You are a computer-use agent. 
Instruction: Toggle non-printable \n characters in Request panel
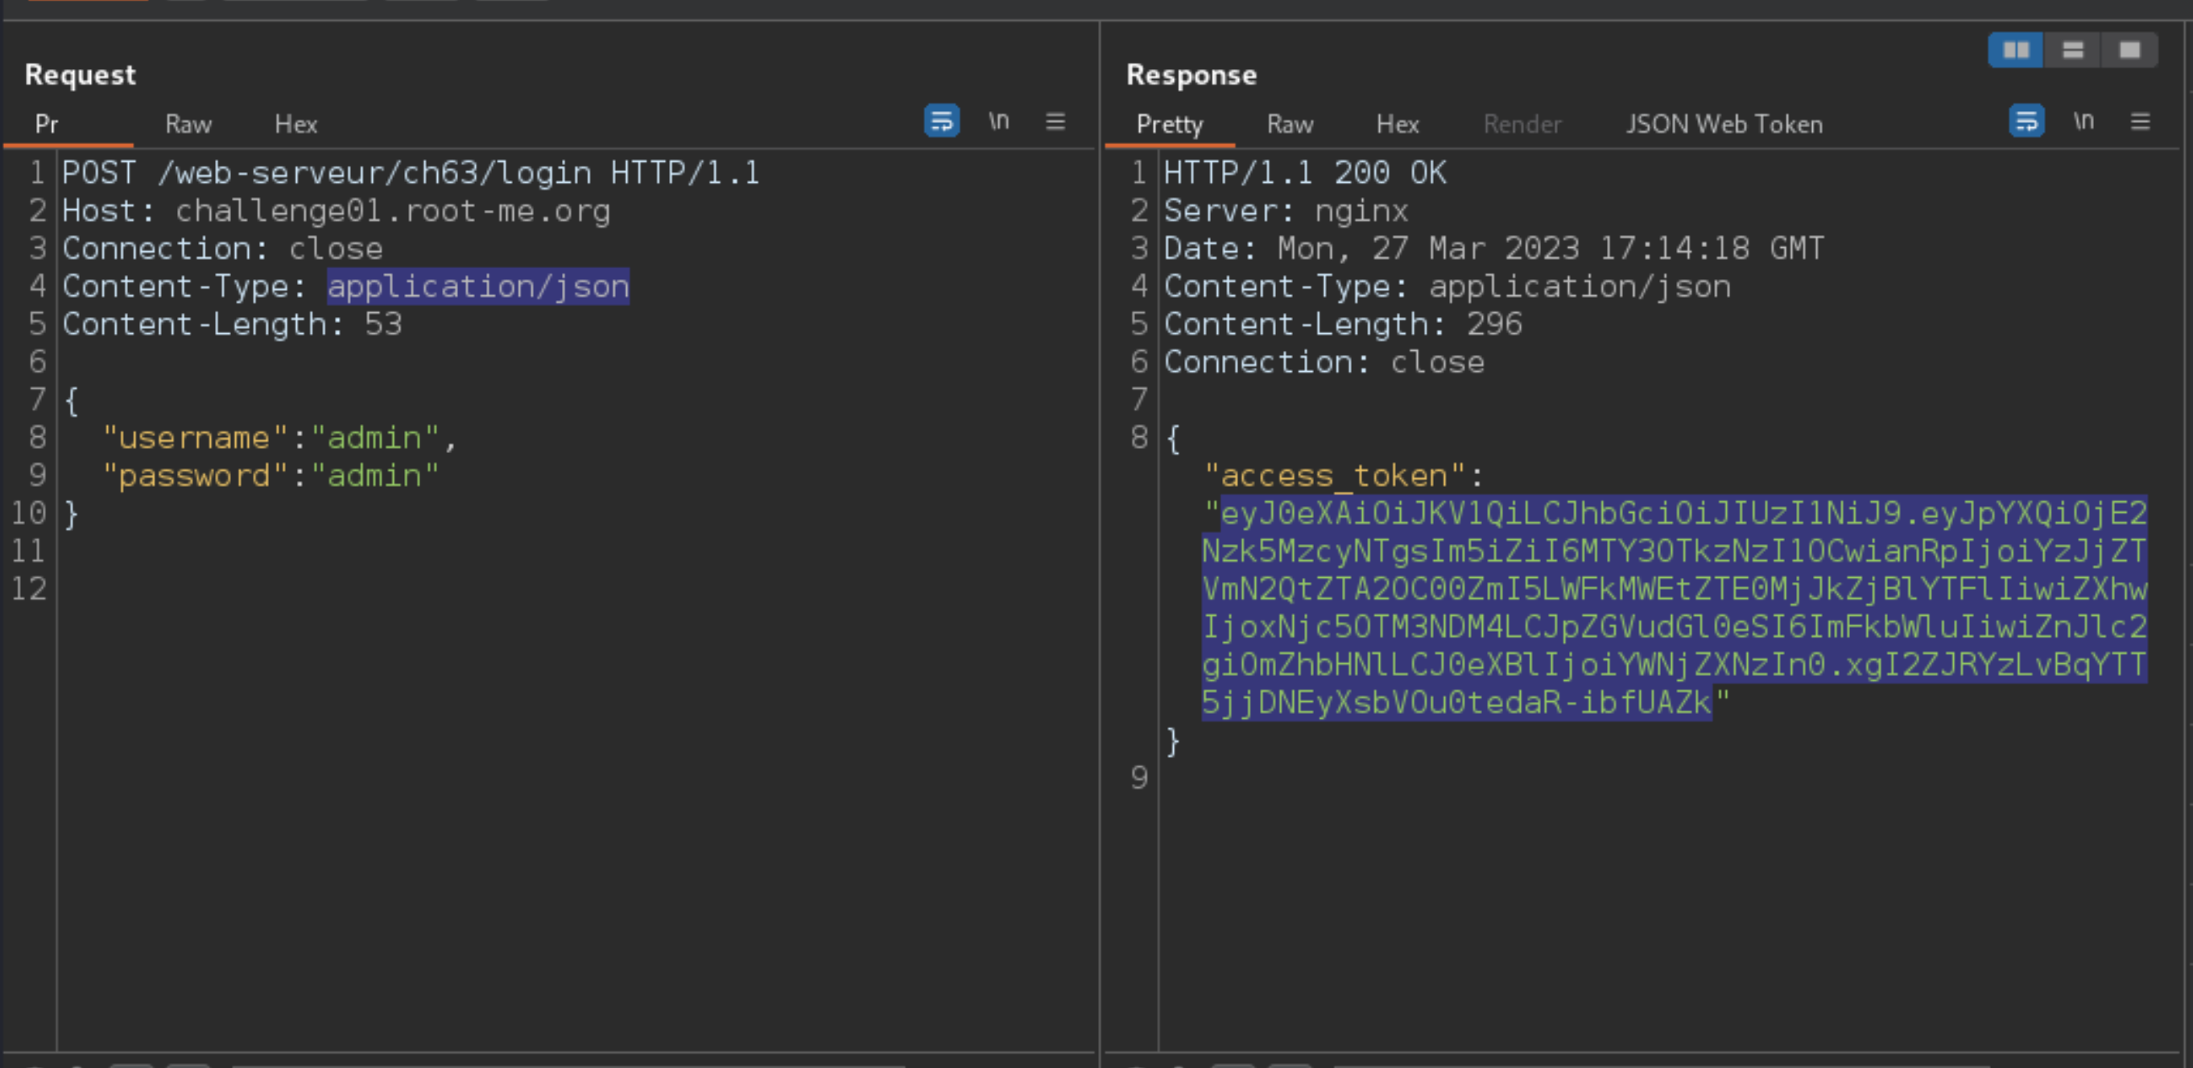click(998, 121)
